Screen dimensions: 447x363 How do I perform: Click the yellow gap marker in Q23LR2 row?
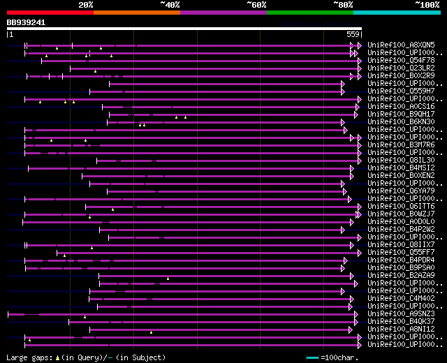click(95, 71)
